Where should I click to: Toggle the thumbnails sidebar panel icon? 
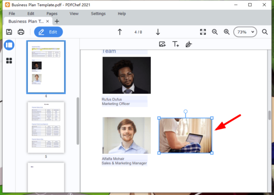click(9, 45)
